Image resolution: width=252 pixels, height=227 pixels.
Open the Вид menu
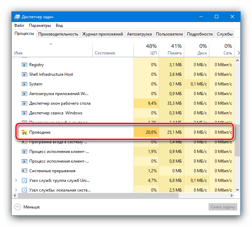click(59, 25)
